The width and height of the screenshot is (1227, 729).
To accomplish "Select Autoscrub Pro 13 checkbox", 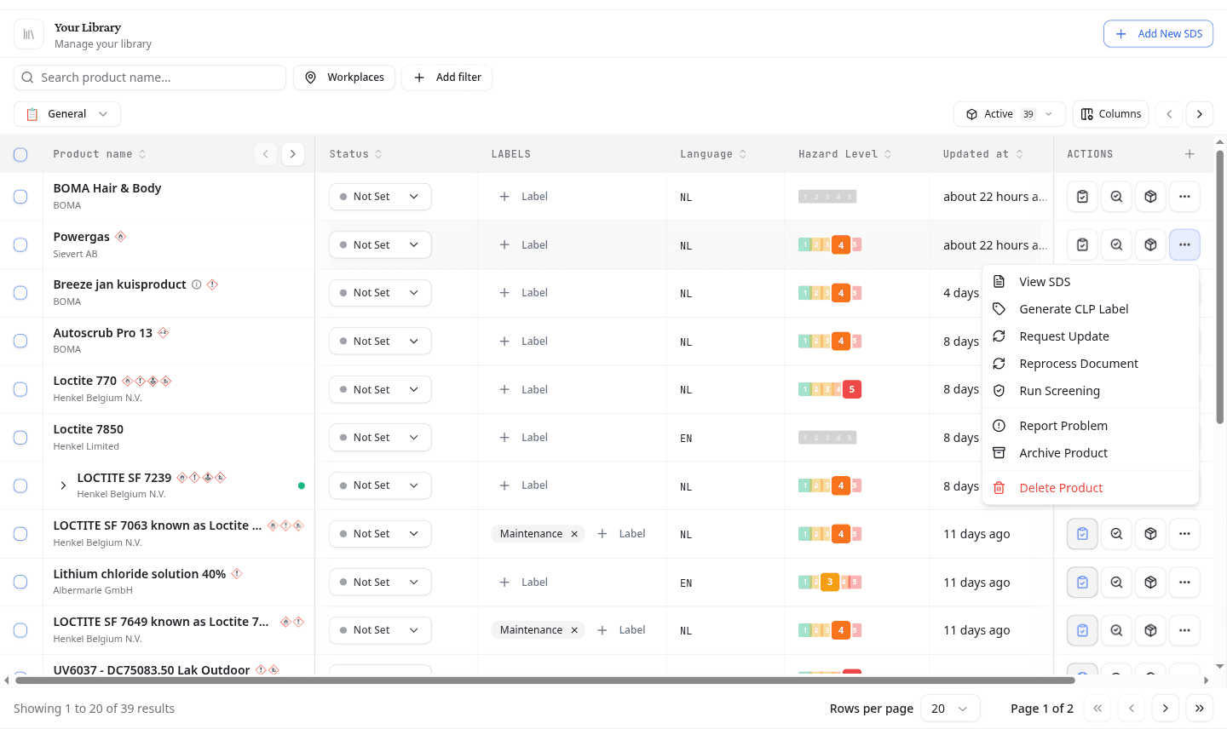I will tap(20, 342).
